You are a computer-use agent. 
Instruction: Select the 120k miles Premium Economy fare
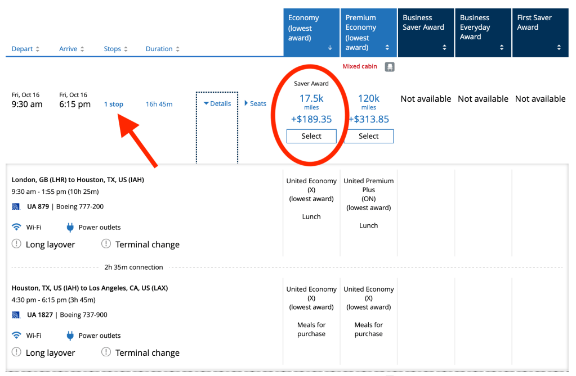[x=369, y=136]
